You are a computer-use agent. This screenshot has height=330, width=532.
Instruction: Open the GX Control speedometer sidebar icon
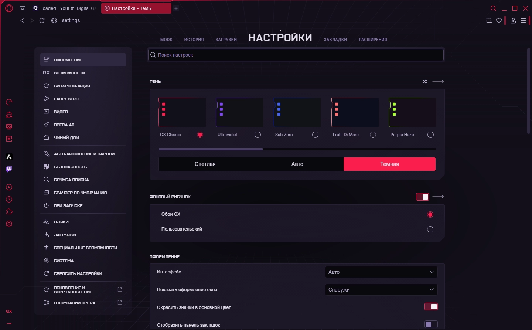pyautogui.click(x=9, y=102)
